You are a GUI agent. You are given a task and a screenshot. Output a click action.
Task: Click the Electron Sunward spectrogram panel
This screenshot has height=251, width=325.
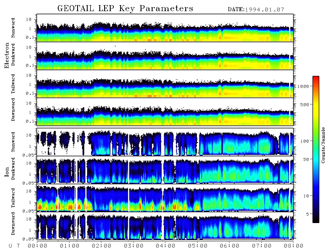(165, 28)
